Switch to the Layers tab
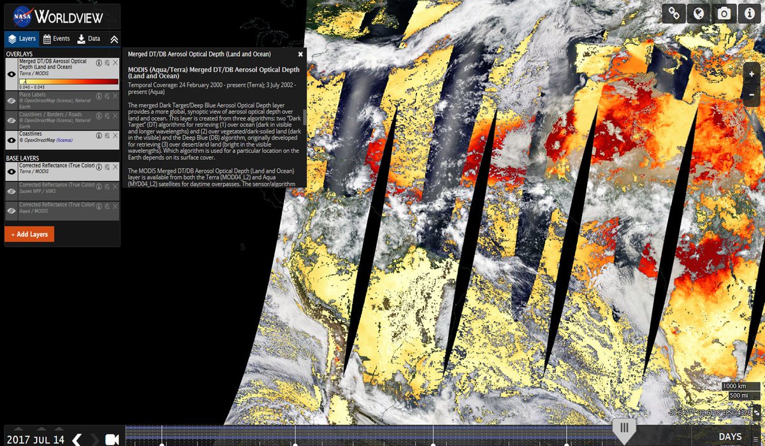The image size is (765, 446). coord(22,39)
